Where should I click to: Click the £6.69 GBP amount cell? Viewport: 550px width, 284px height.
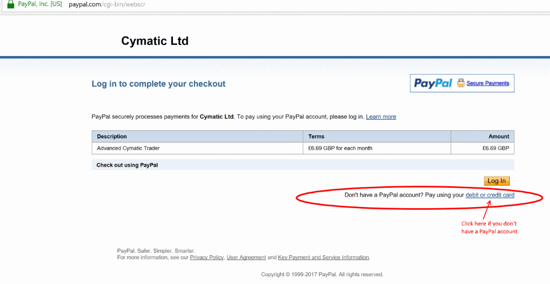click(x=483, y=149)
